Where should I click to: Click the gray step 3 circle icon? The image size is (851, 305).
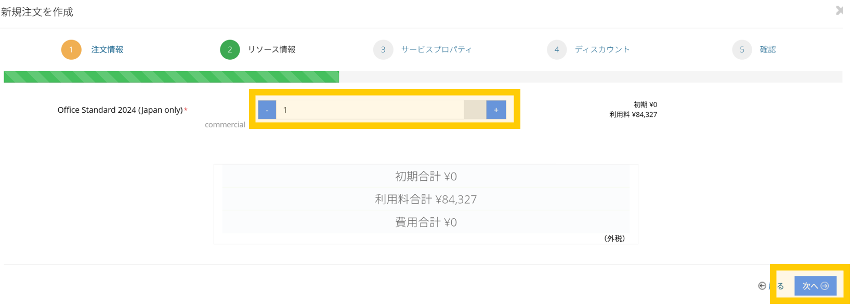(383, 49)
